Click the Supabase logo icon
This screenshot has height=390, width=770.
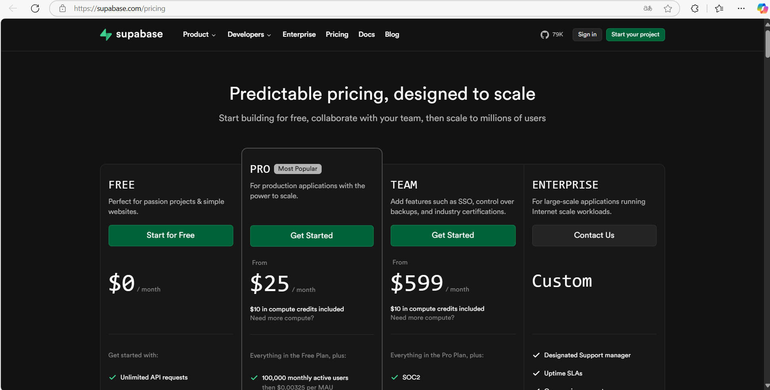point(106,35)
